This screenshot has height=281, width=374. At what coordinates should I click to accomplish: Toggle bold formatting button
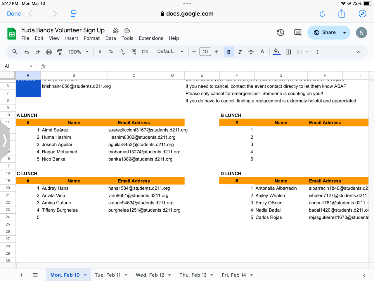click(229, 52)
